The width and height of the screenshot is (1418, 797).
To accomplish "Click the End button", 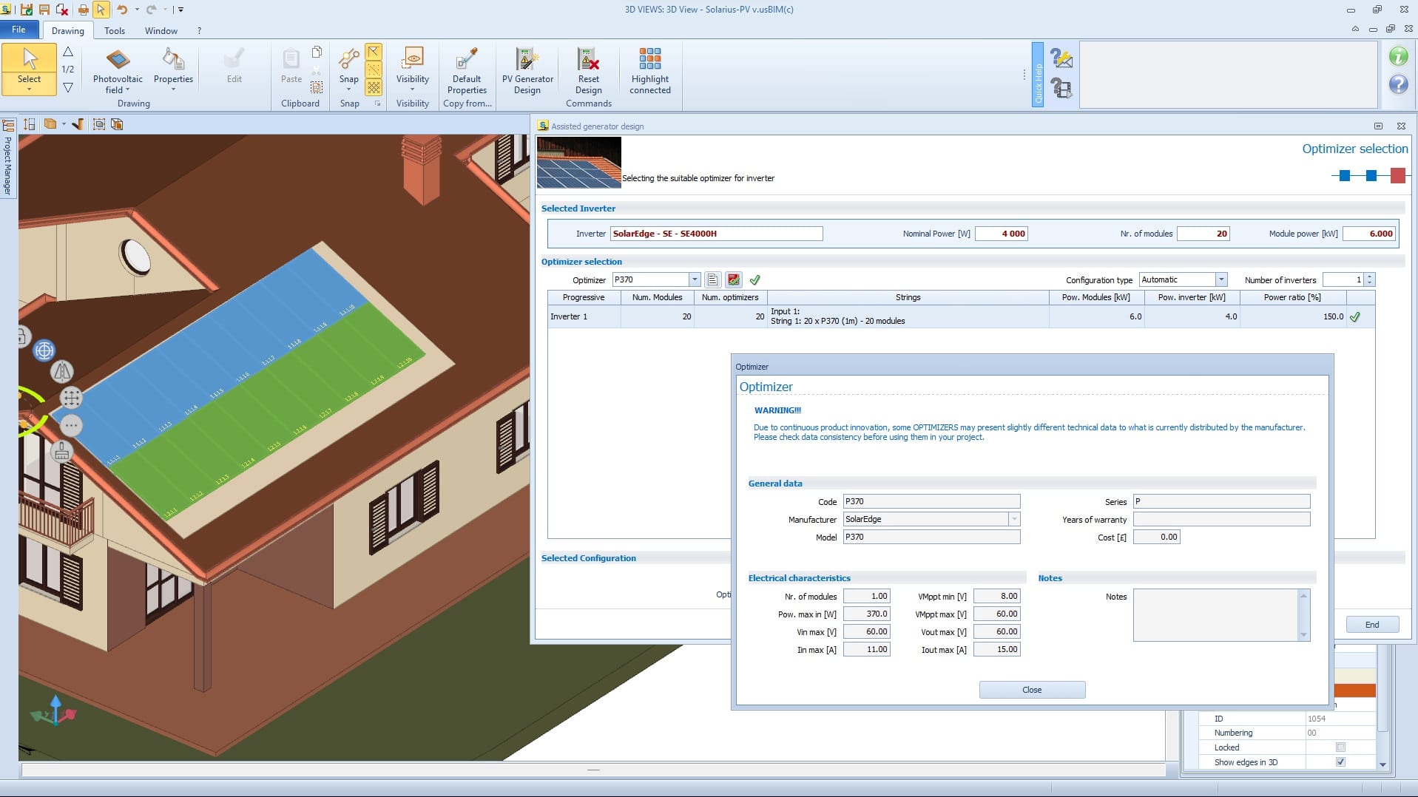I will 1372,625.
